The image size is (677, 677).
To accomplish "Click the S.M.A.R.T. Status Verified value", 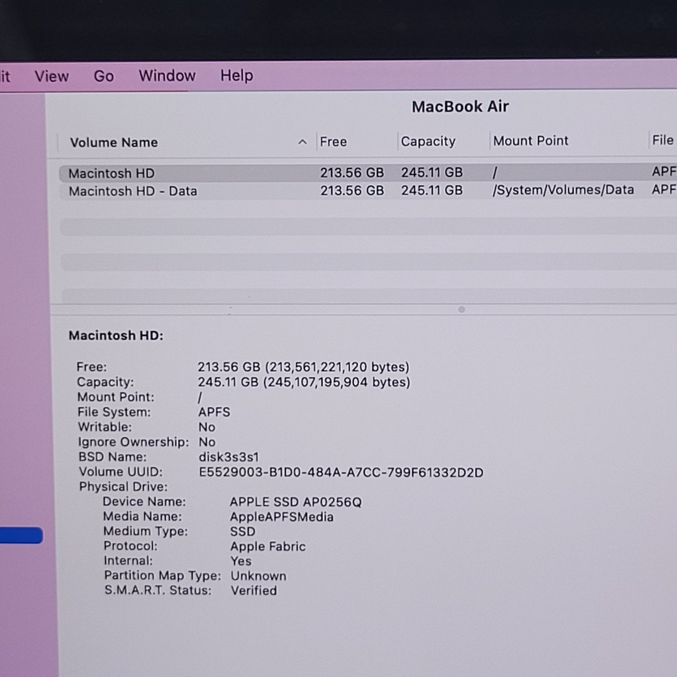I will coord(253,590).
